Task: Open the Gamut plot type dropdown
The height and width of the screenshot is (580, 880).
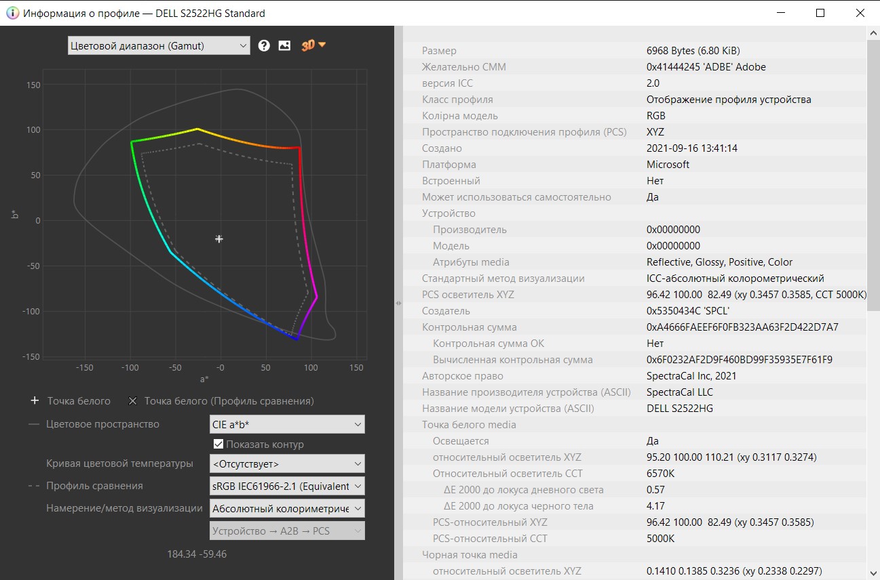Action: [x=159, y=45]
